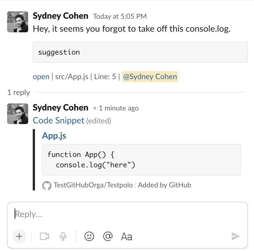The height and width of the screenshot is (251, 254).
Task: Click Sydney Cohen's top avatar
Action: 17,22
